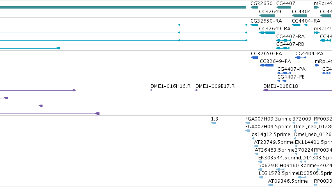Click the AT09346.5prime EST label
The height and width of the screenshot is (187, 332).
point(288,181)
